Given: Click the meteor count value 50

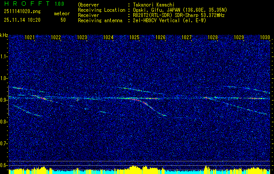Looking at the screenshot, I should point(63,20).
